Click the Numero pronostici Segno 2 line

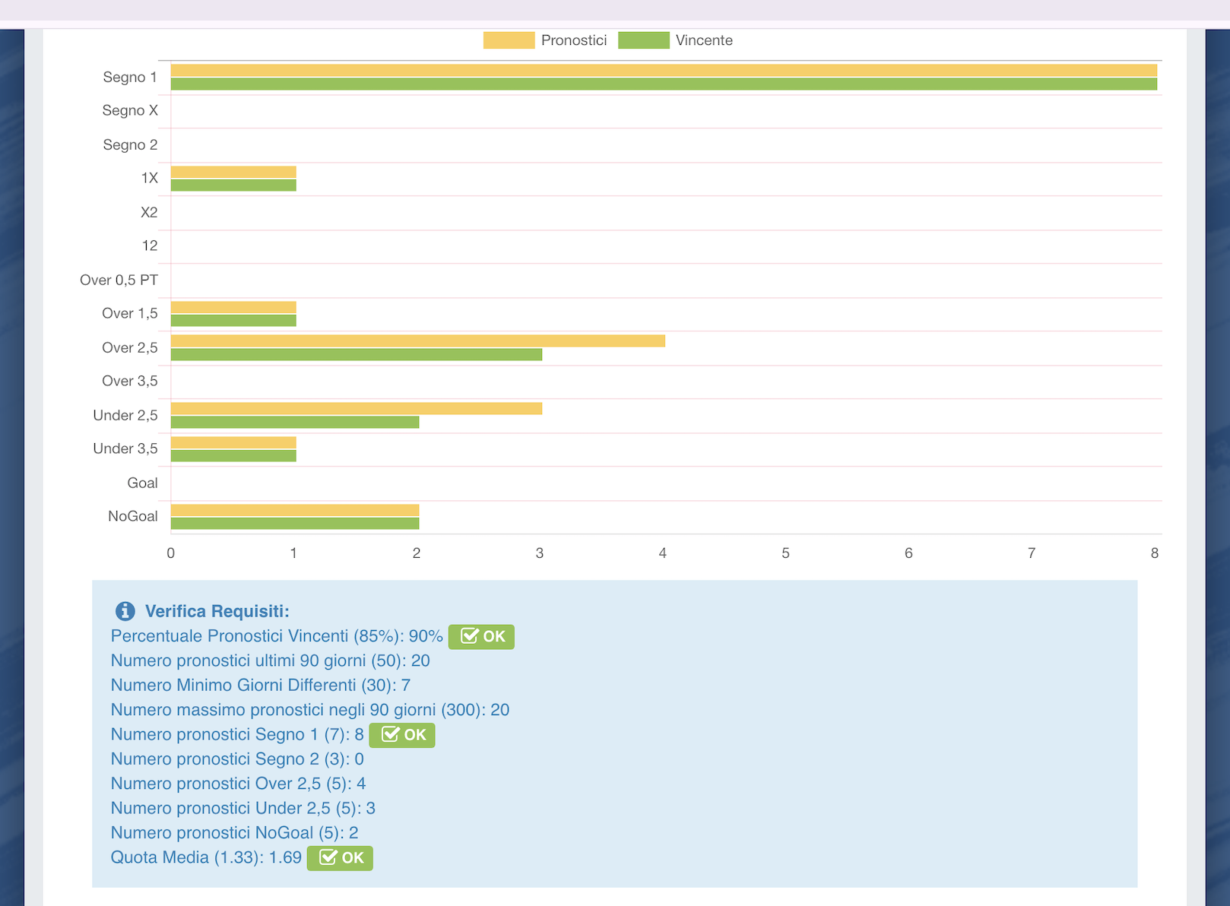[x=237, y=759]
